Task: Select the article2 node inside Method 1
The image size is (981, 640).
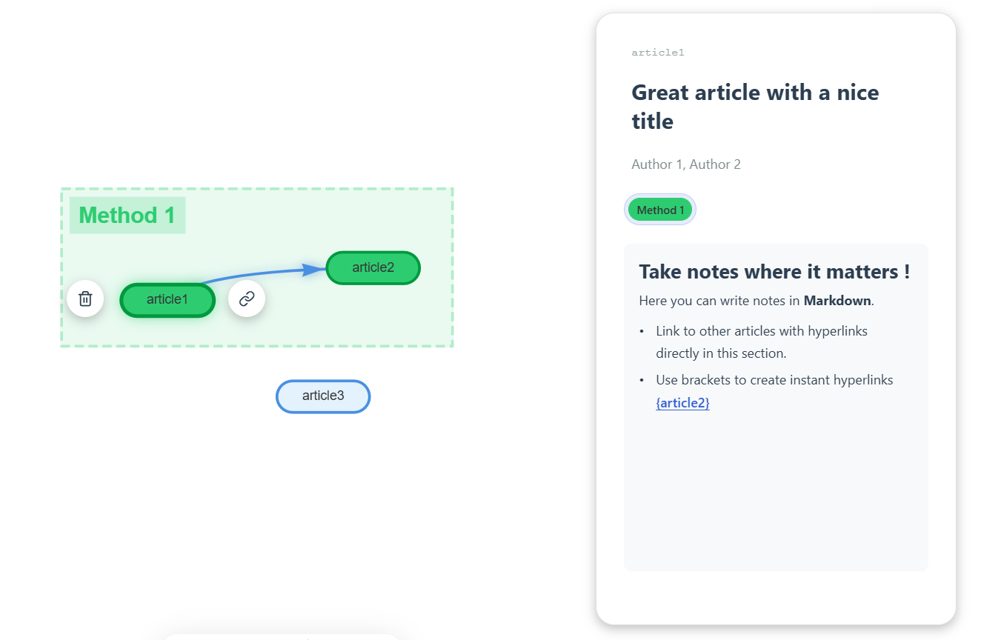Action: [x=373, y=267]
